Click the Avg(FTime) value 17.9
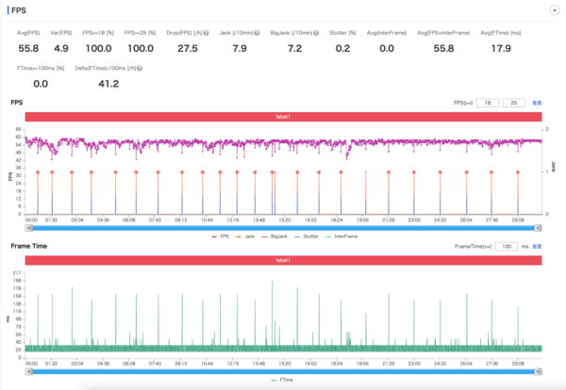This screenshot has height=390, width=566. tap(501, 48)
